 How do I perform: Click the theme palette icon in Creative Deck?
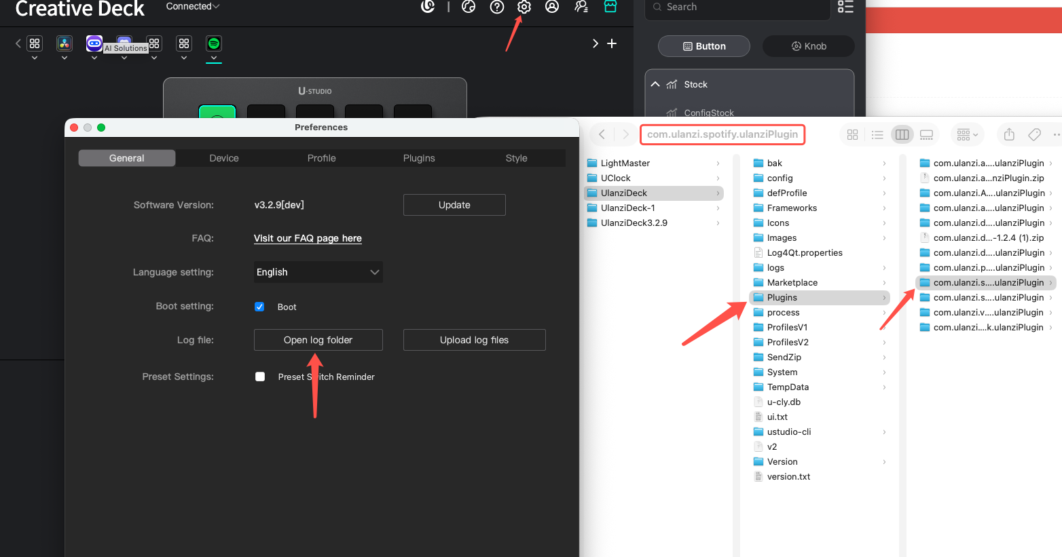click(x=469, y=7)
